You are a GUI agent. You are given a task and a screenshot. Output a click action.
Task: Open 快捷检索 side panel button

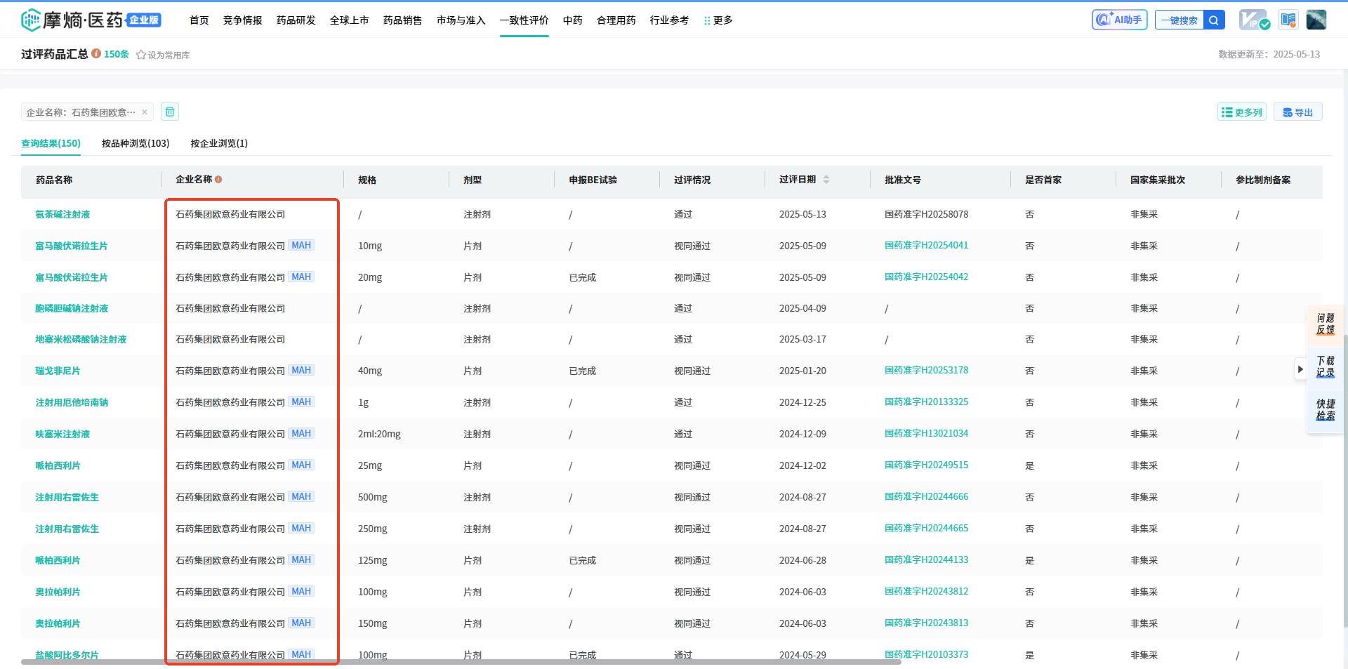pos(1325,410)
